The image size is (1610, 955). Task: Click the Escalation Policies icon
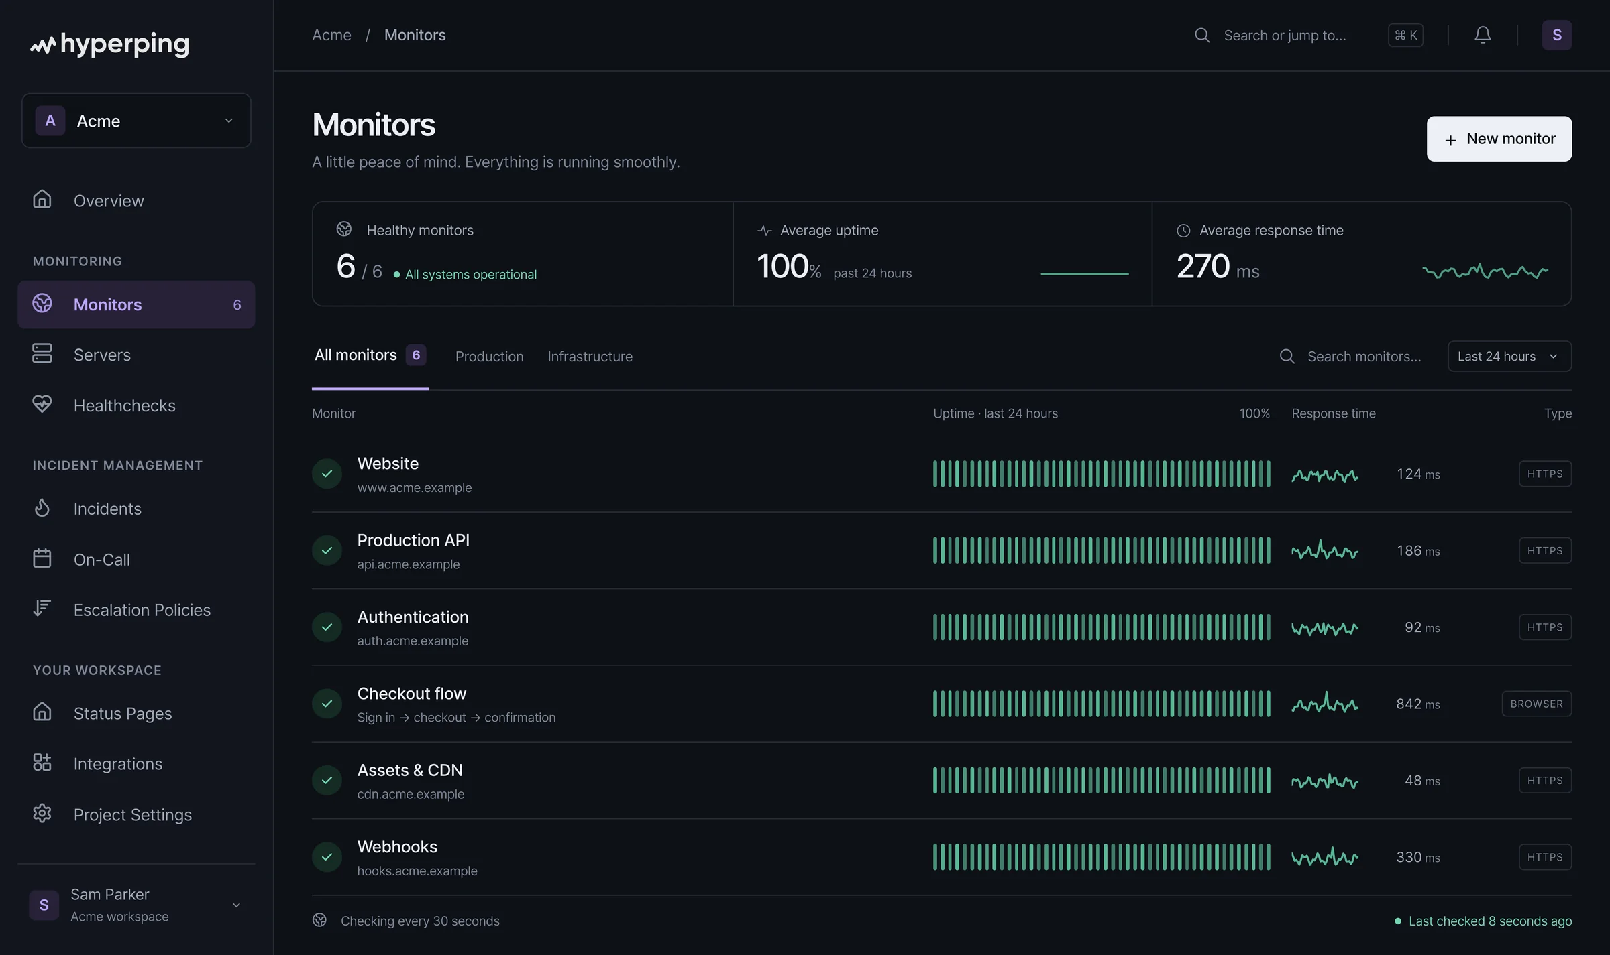[42, 608]
